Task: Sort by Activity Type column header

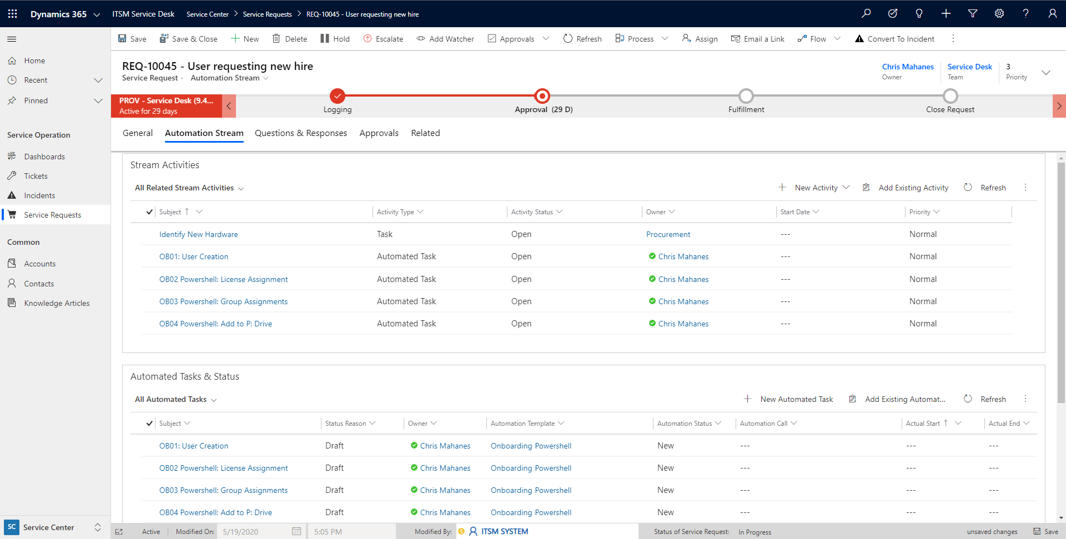Action: 400,212
